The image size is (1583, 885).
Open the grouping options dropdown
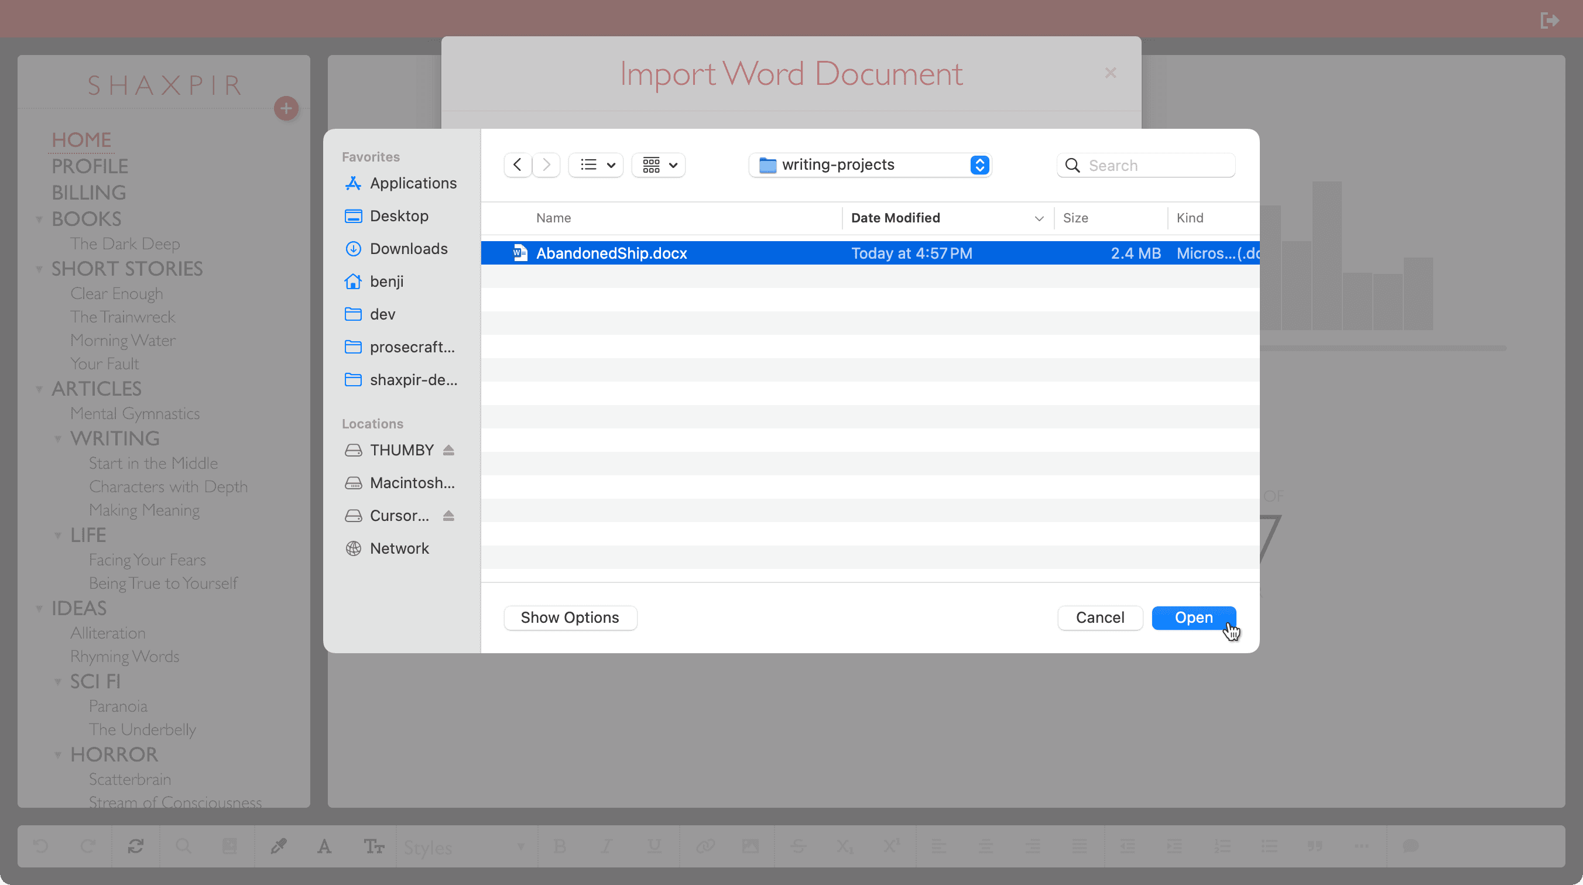click(x=659, y=164)
